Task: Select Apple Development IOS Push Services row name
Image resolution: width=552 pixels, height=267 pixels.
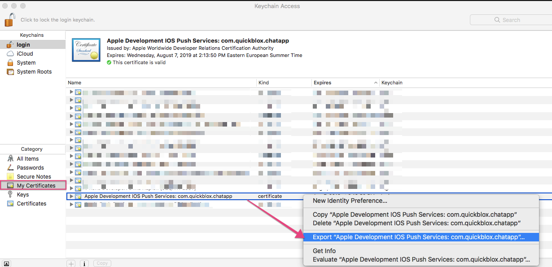Action: point(158,196)
